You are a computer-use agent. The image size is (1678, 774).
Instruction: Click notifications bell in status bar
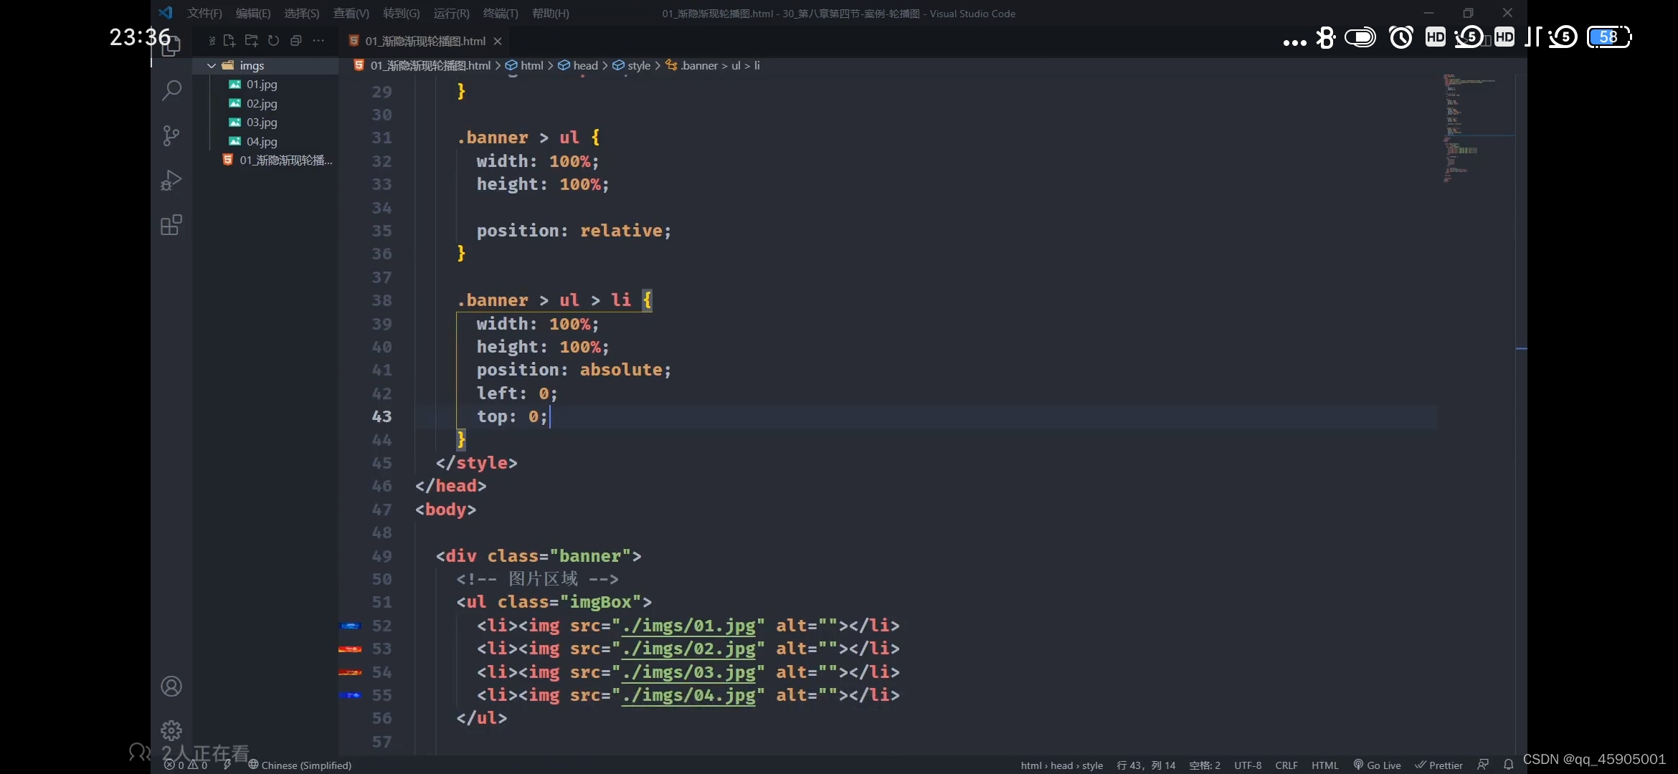coord(1508,765)
